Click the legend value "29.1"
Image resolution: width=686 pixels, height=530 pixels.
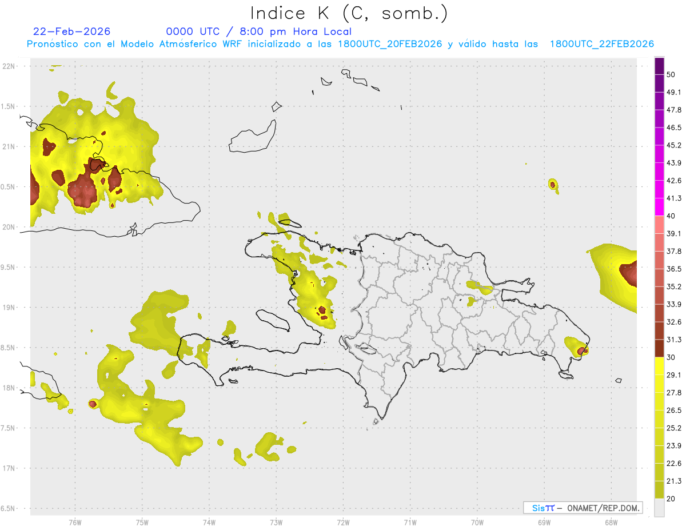click(x=675, y=375)
